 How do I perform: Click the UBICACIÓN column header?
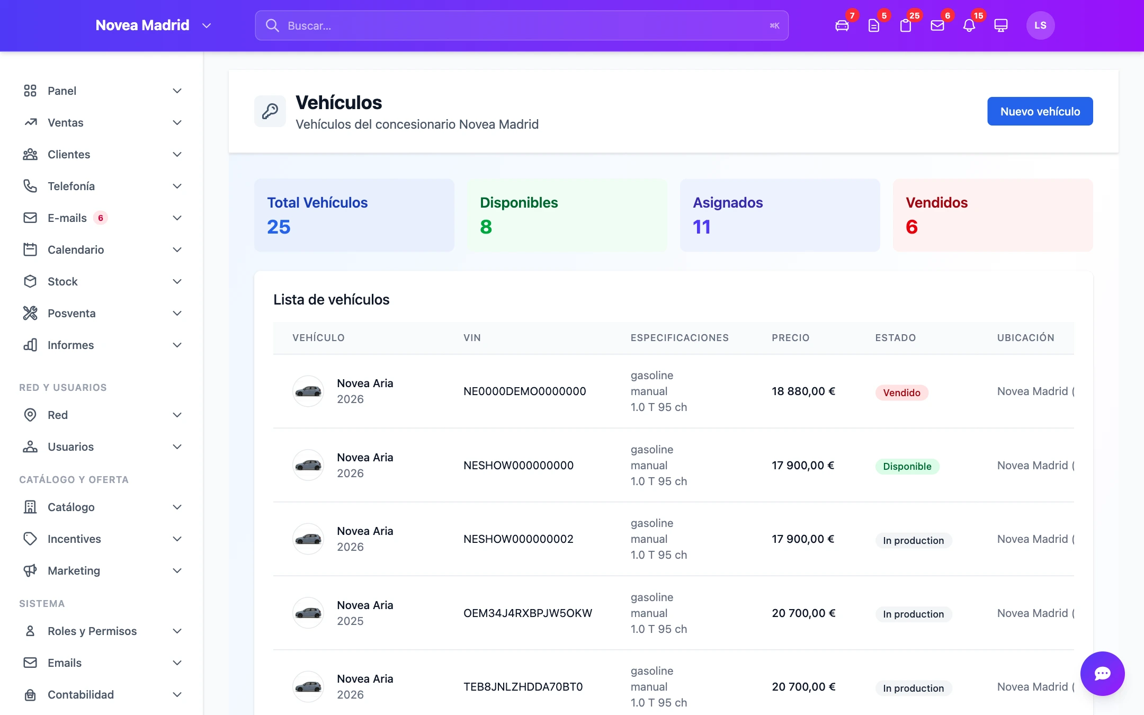(1025, 337)
